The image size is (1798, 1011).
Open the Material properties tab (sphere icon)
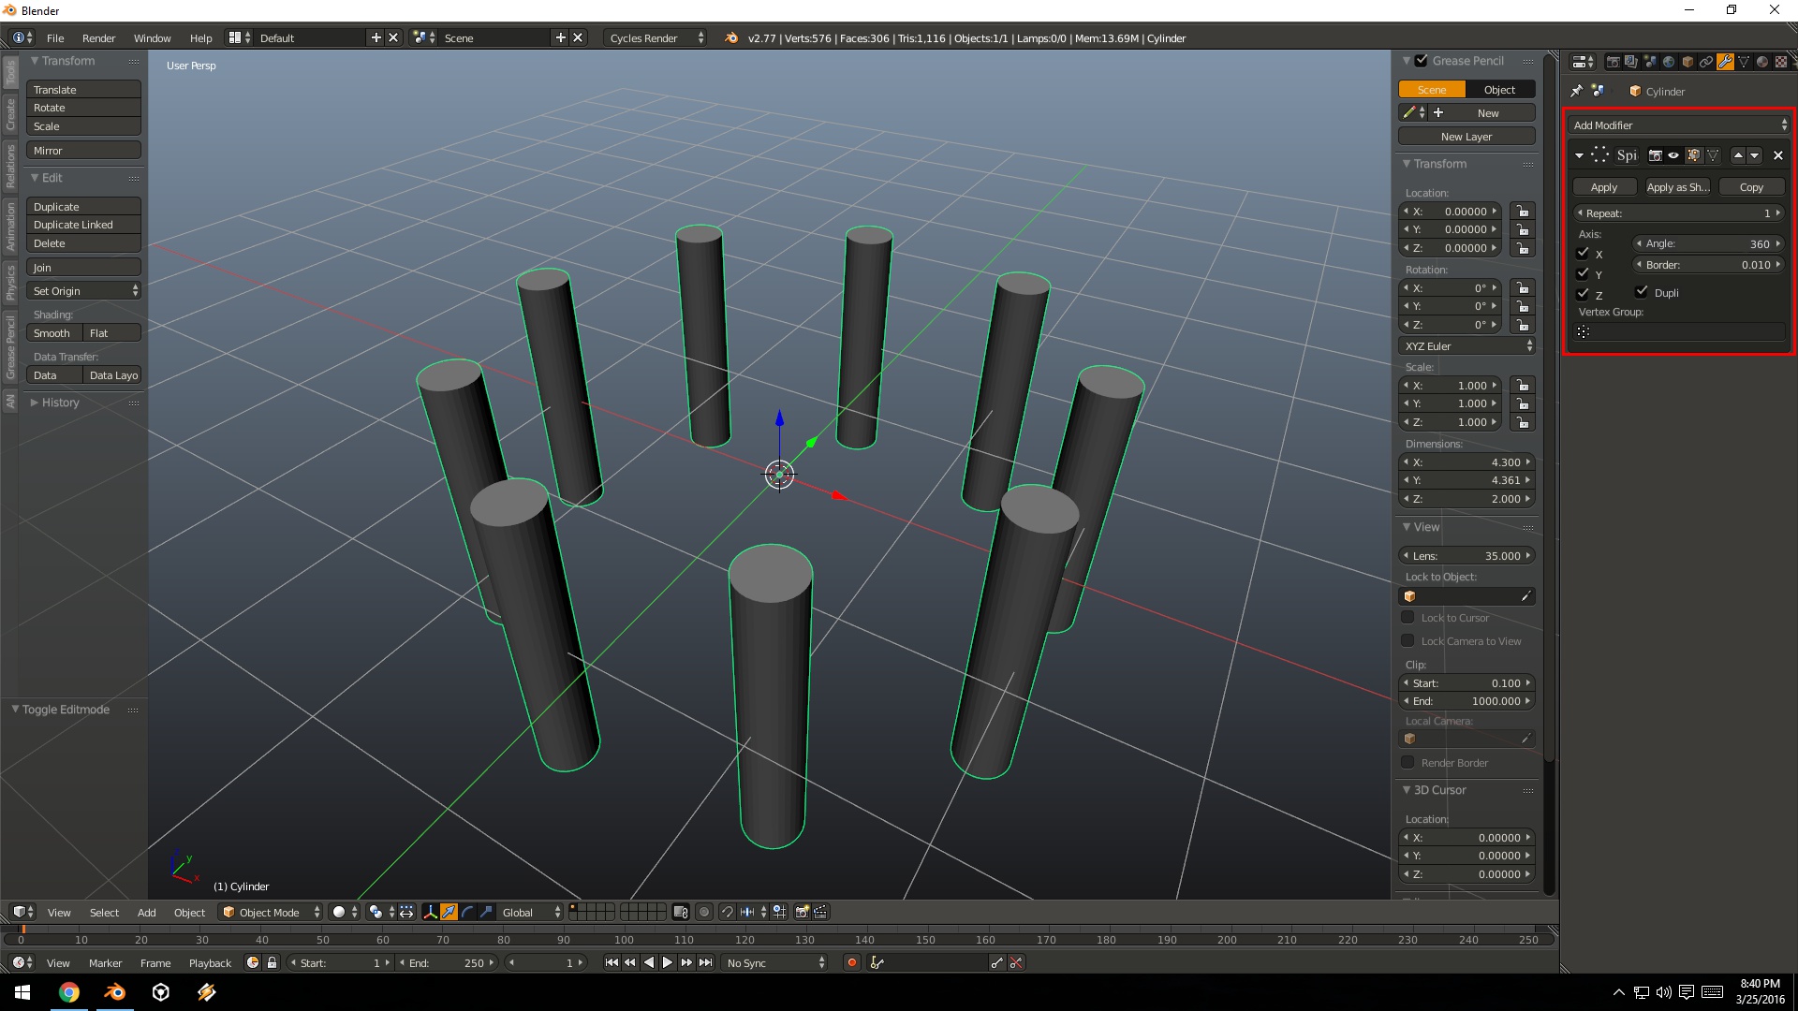[1762, 62]
